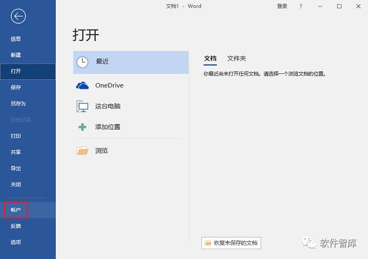Click 登录 to sign in
Viewport: 368px width, 259px height.
(282, 6)
